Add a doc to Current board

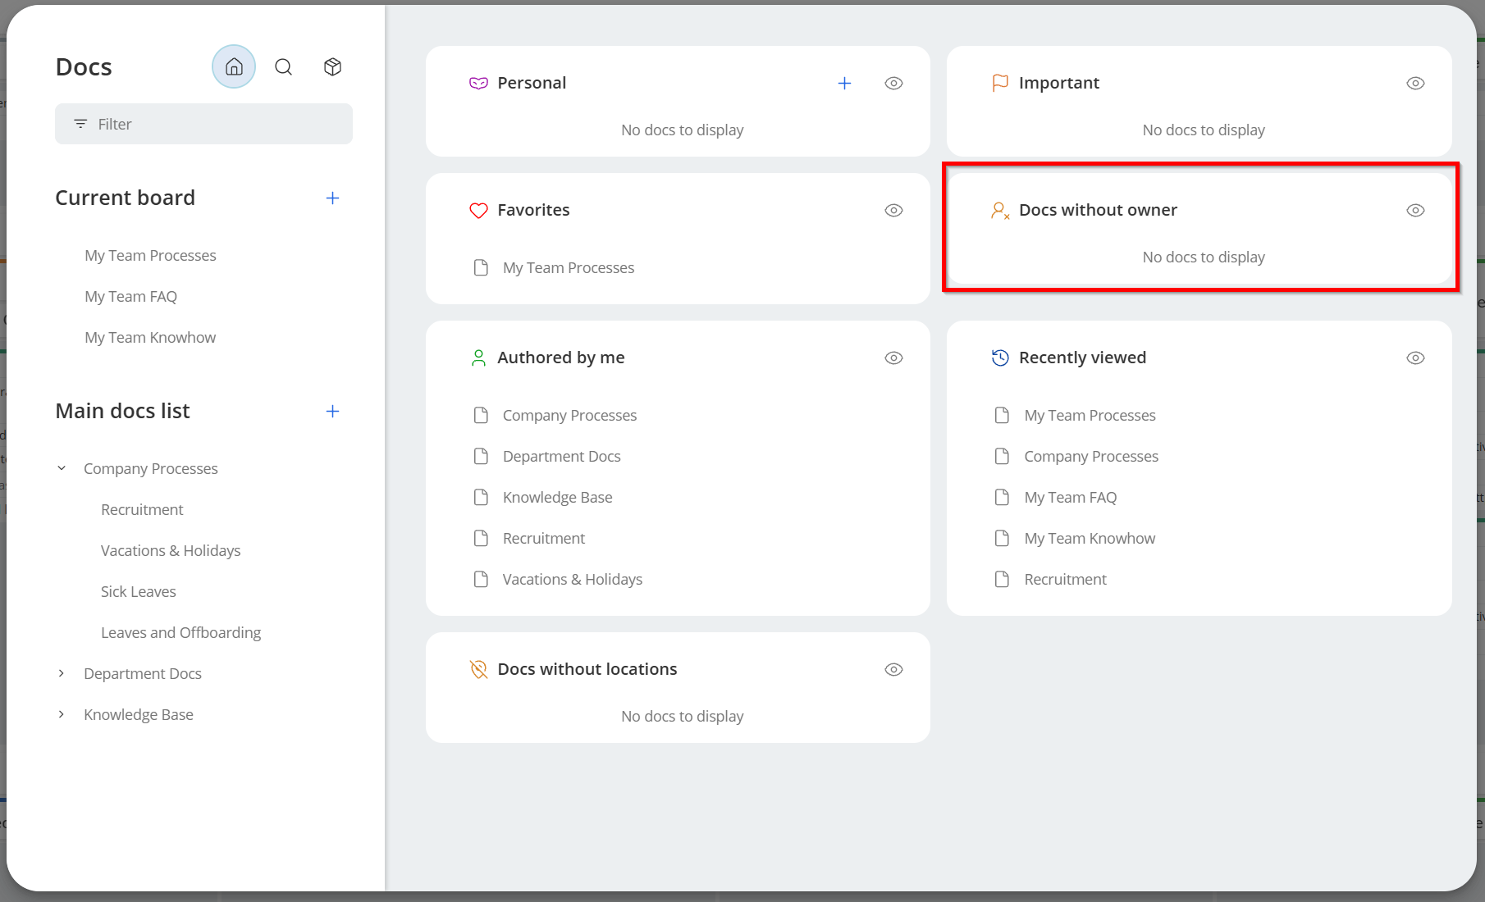tap(332, 198)
